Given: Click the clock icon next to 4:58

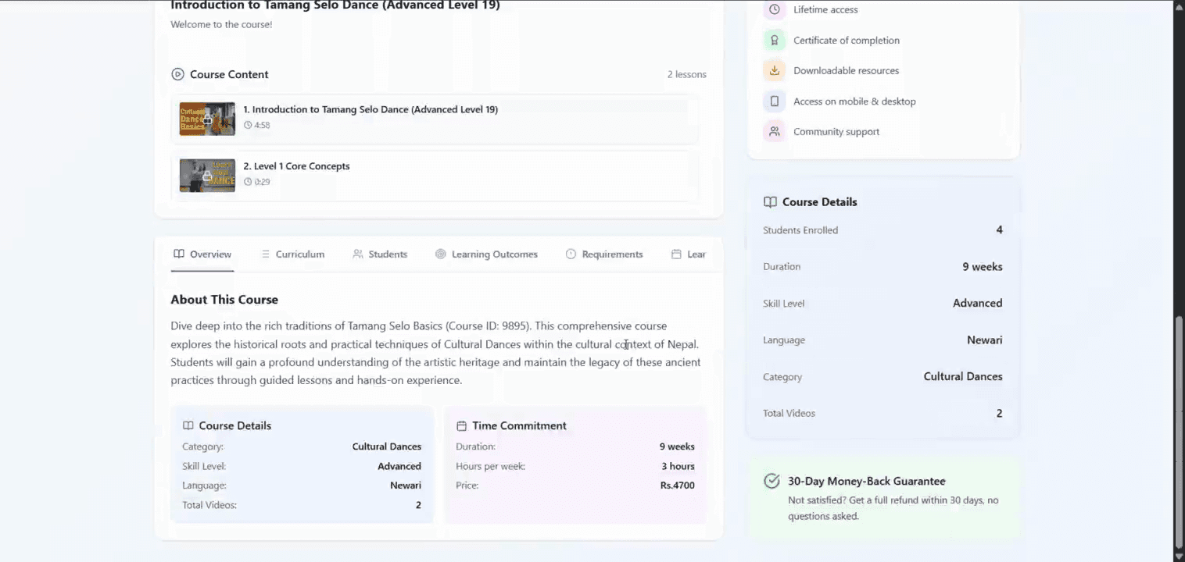Looking at the screenshot, I should (x=248, y=125).
